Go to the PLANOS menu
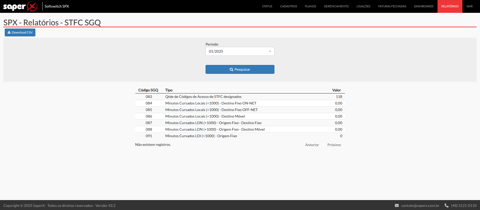 tap(310, 6)
